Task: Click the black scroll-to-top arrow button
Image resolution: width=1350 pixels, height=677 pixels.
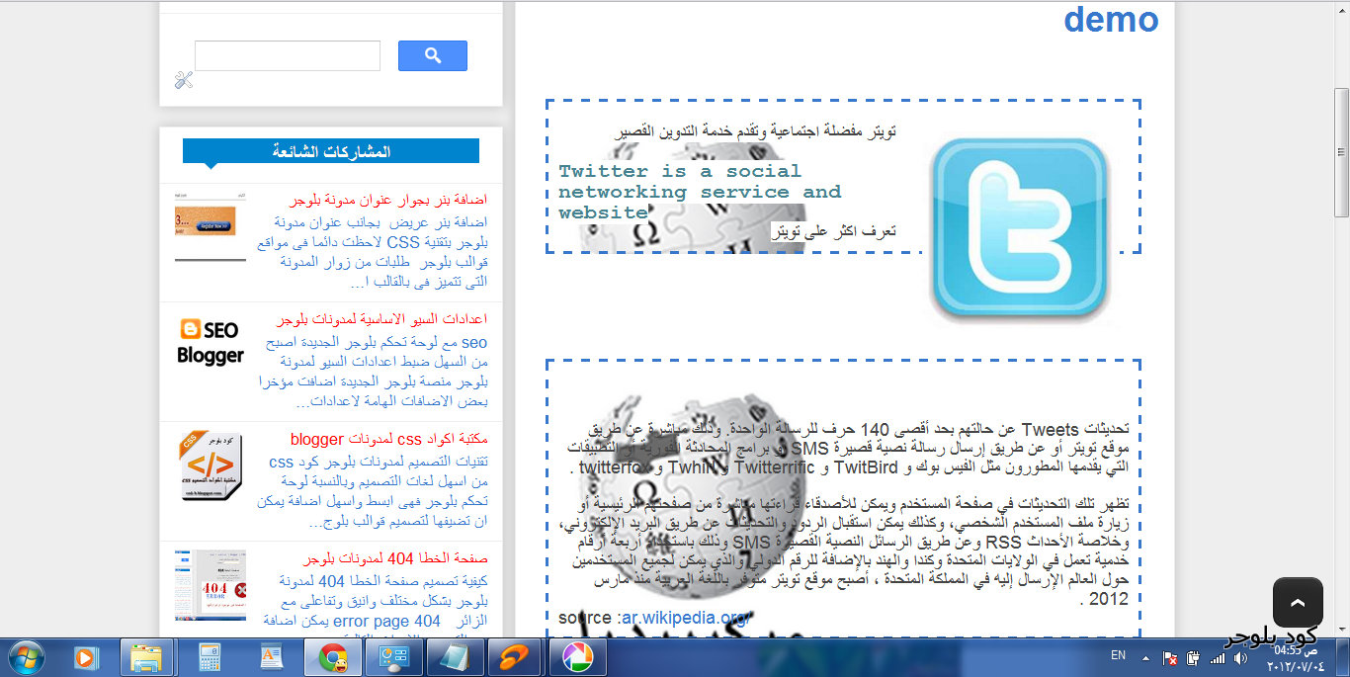Action: coord(1298,602)
